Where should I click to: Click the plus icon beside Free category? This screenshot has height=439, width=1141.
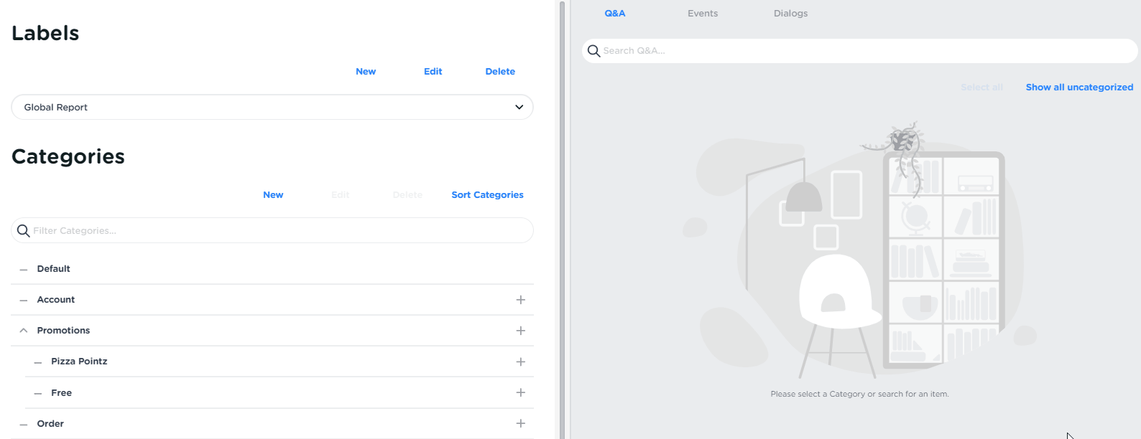[521, 393]
